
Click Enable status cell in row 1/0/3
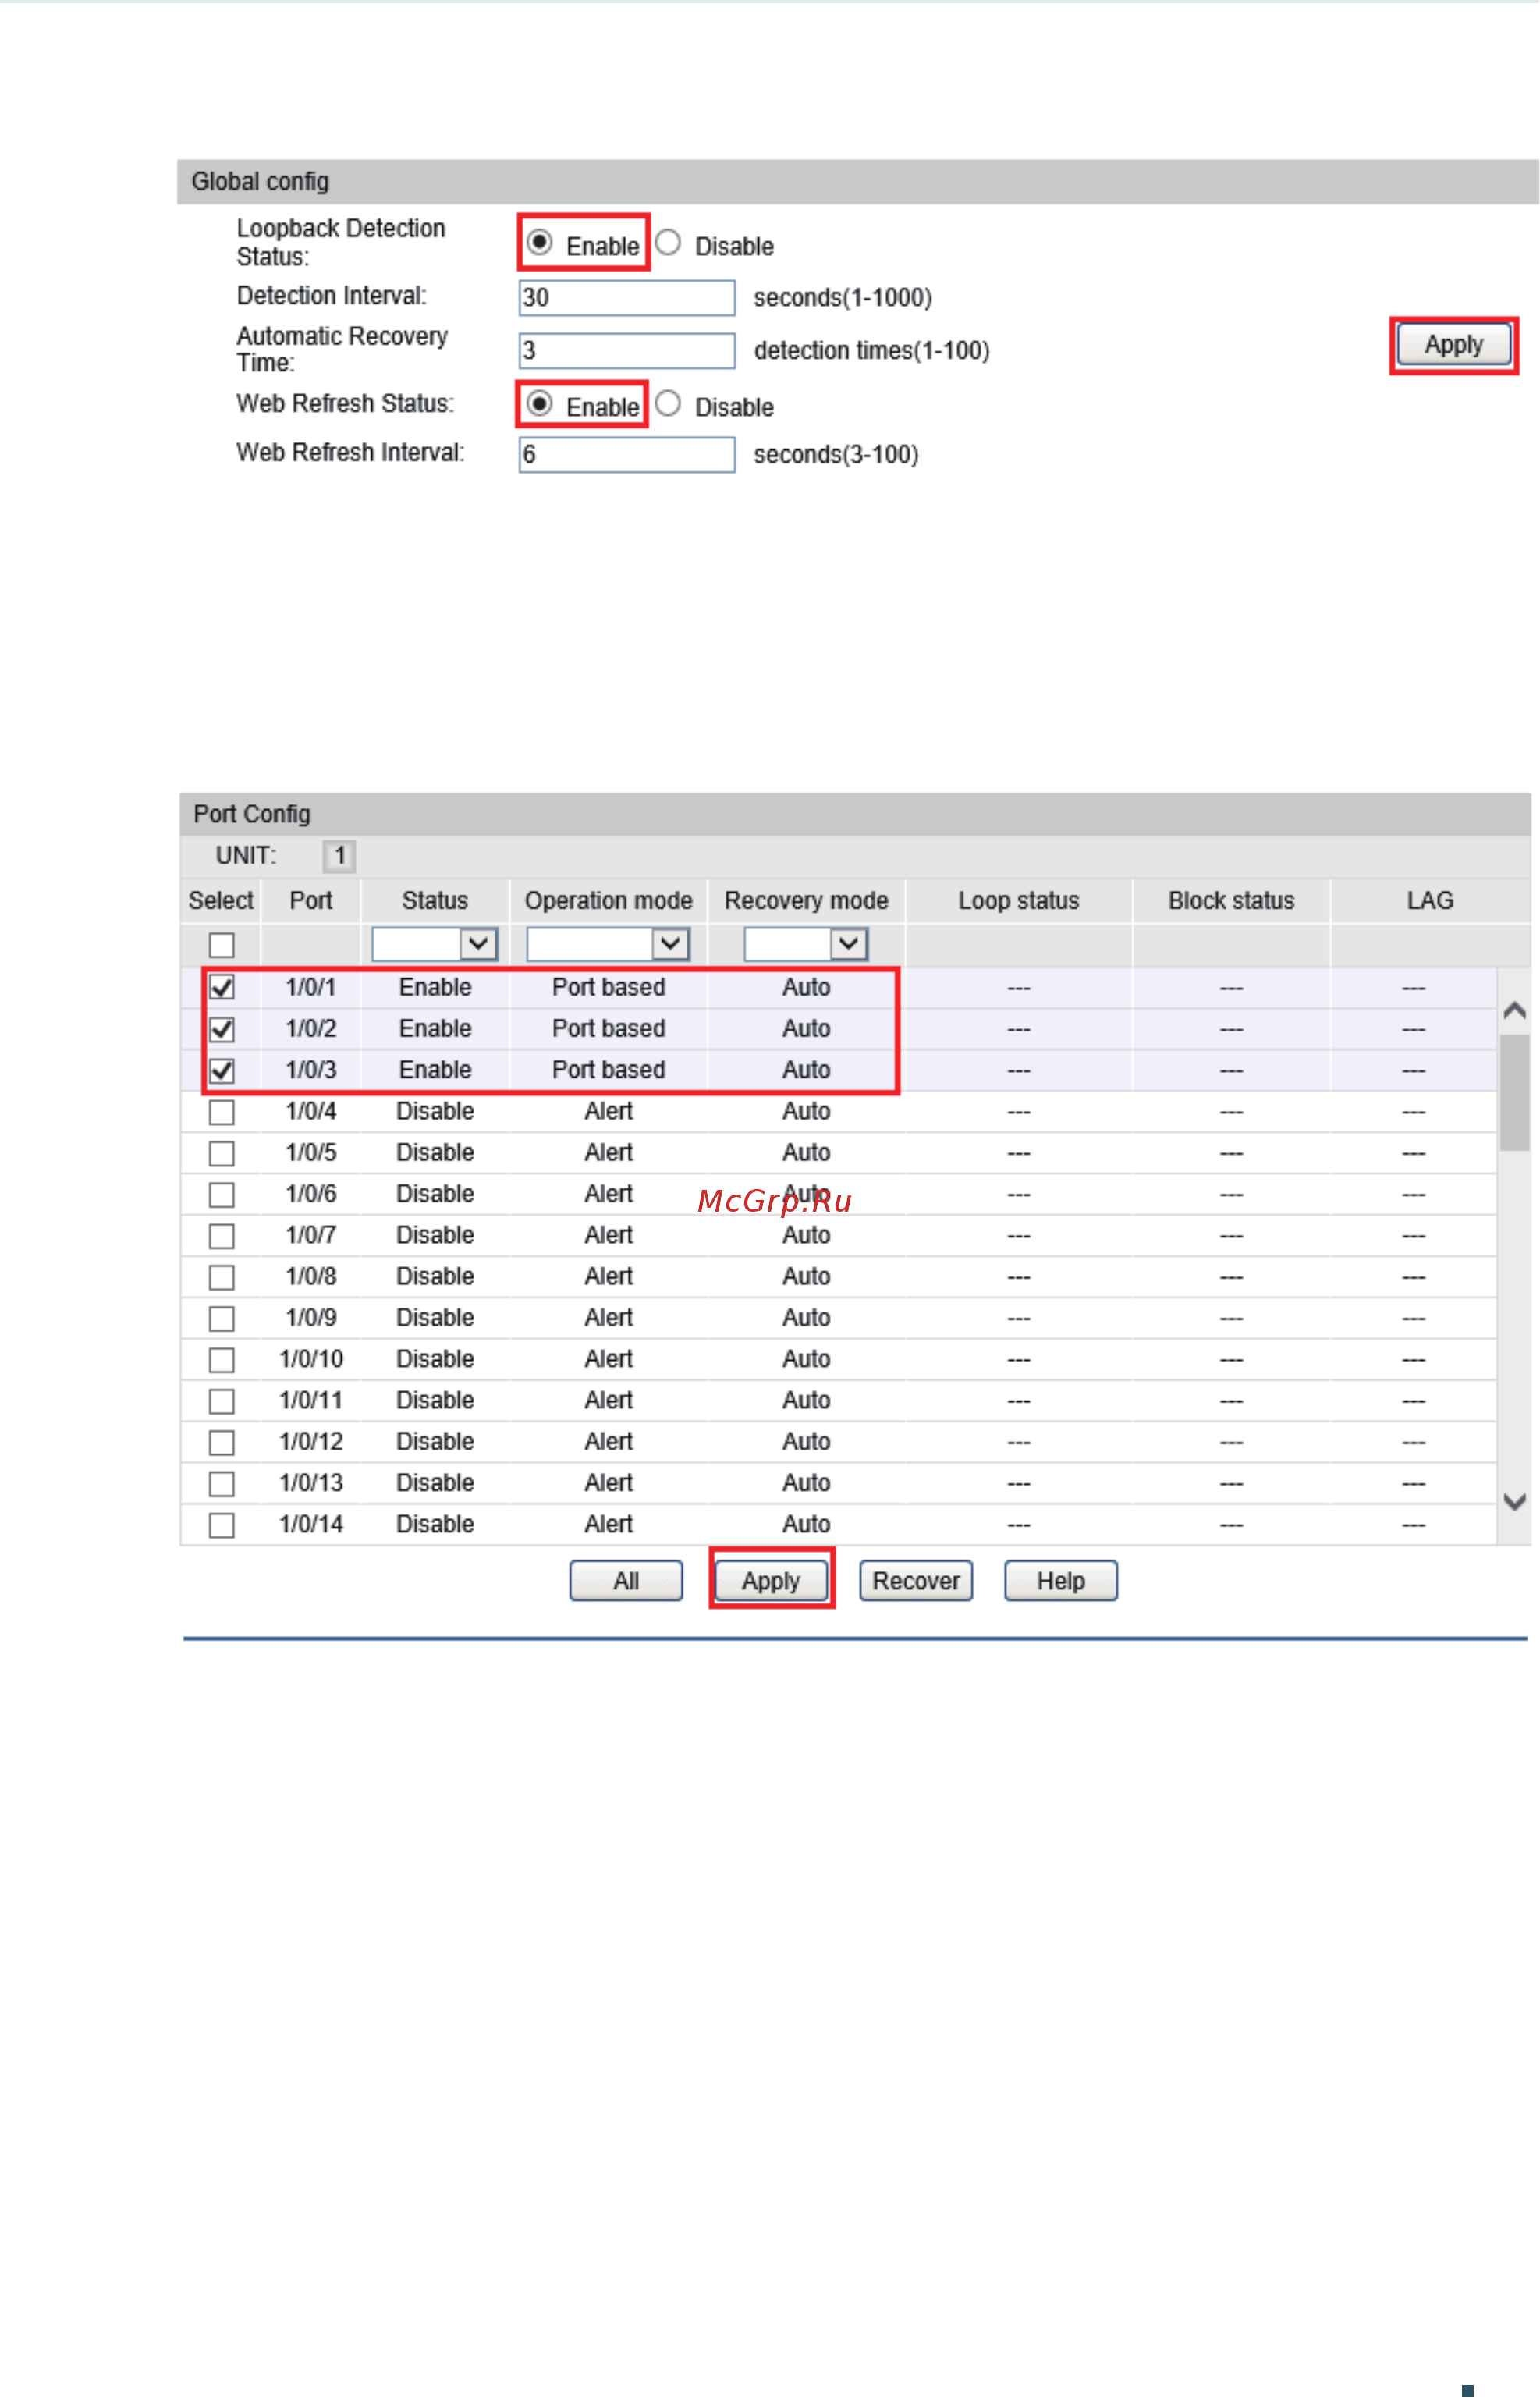435,1071
